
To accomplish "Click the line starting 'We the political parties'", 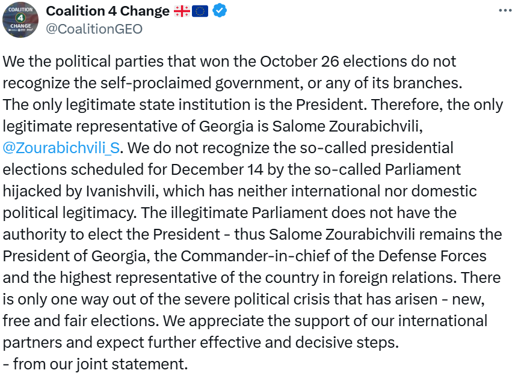I will pyautogui.click(x=229, y=61).
